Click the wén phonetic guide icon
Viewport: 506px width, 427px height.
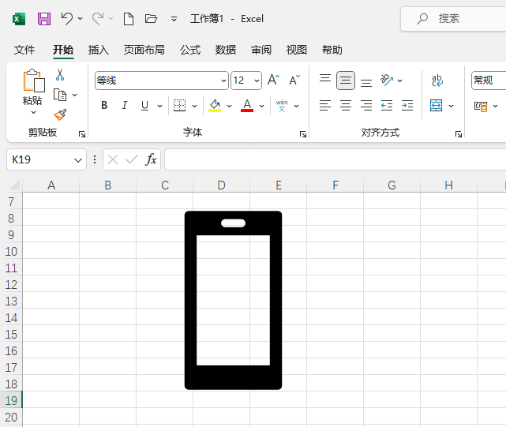(282, 106)
